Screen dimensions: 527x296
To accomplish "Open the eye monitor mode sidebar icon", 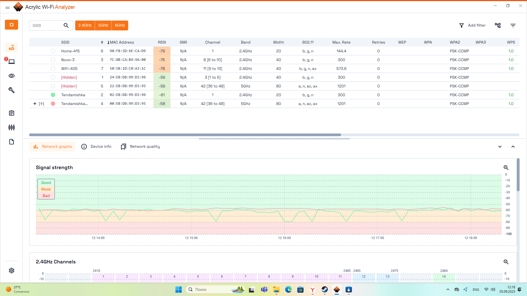I will (x=12, y=76).
